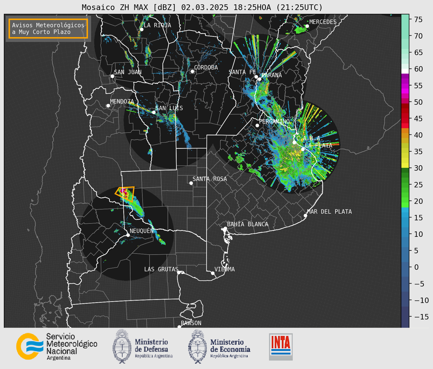Image resolution: width=433 pixels, height=369 pixels.
Task: Click the Servicio Meteorológico Nacional text
Action: coord(72,346)
